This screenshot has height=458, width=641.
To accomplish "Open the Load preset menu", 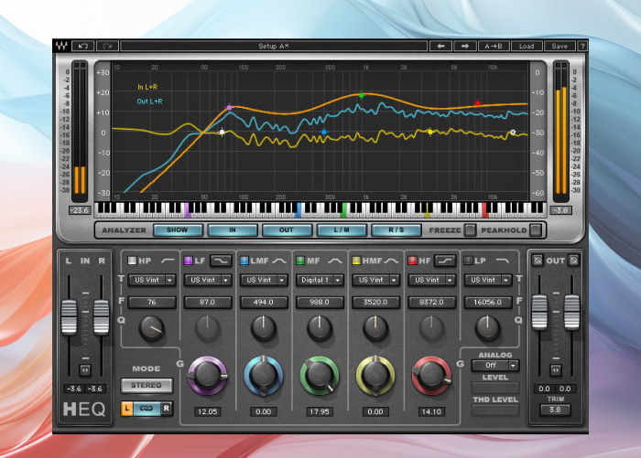I will click(527, 46).
